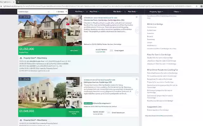Click NO CHAIN label on first listing
The height and width of the screenshot is (126, 203).
click(x=74, y=51)
